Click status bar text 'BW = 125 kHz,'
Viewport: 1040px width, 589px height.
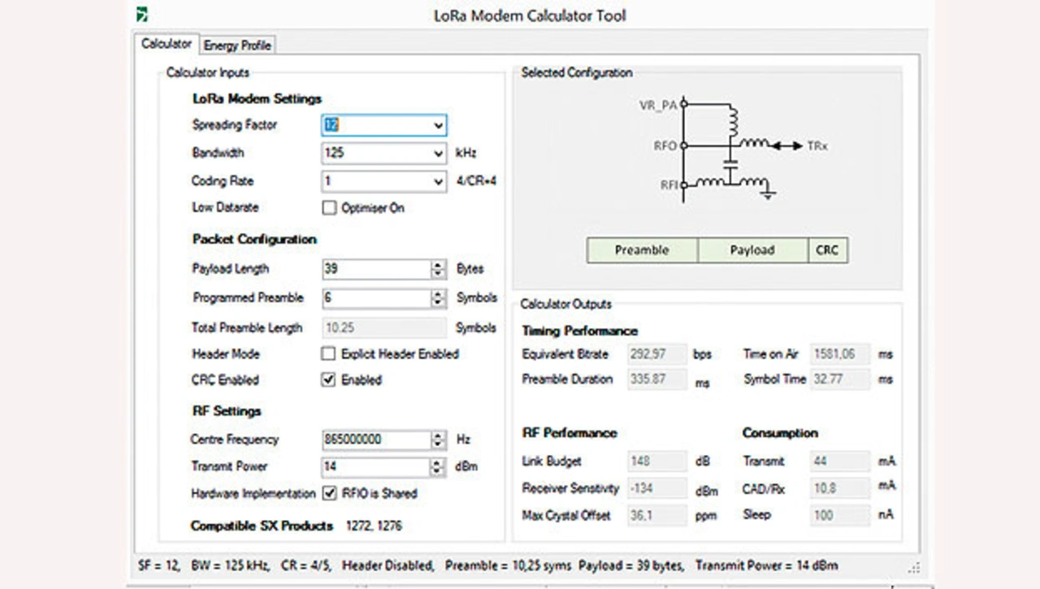point(232,565)
